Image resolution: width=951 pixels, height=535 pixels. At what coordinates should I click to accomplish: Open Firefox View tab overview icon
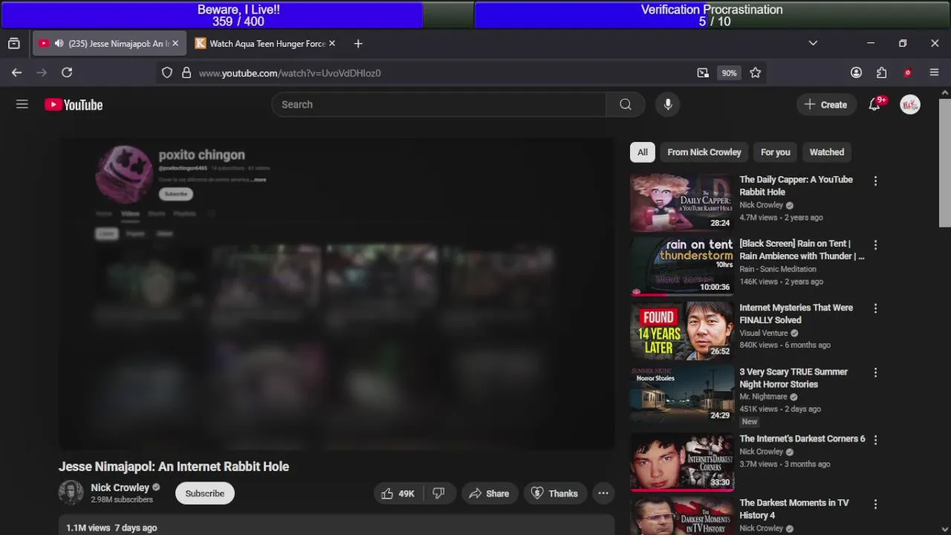[x=14, y=44]
